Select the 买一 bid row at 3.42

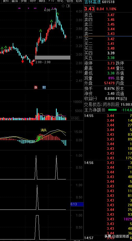[x=108, y=39]
